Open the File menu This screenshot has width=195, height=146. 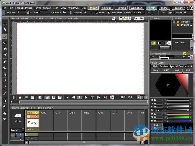(4, 8)
